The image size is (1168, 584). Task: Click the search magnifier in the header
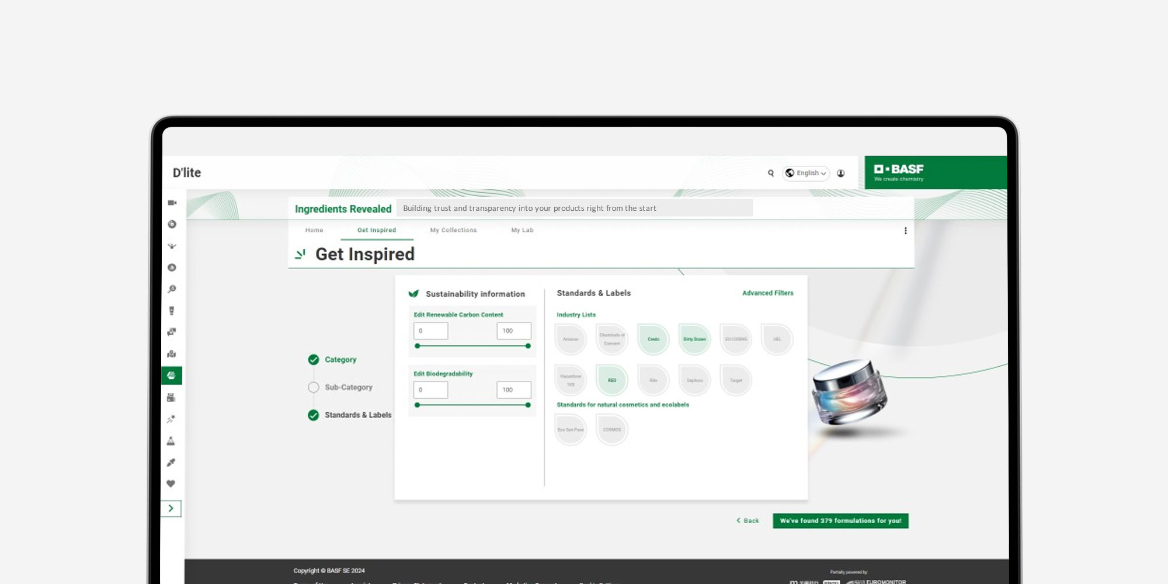click(771, 173)
